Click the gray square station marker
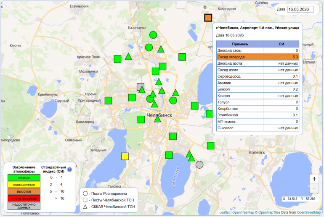 point(141,87)
